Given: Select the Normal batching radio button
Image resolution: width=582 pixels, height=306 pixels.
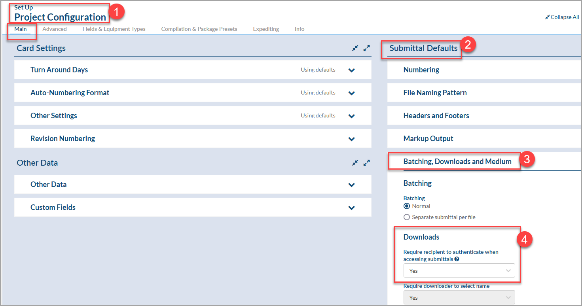Looking at the screenshot, I should tap(406, 206).
